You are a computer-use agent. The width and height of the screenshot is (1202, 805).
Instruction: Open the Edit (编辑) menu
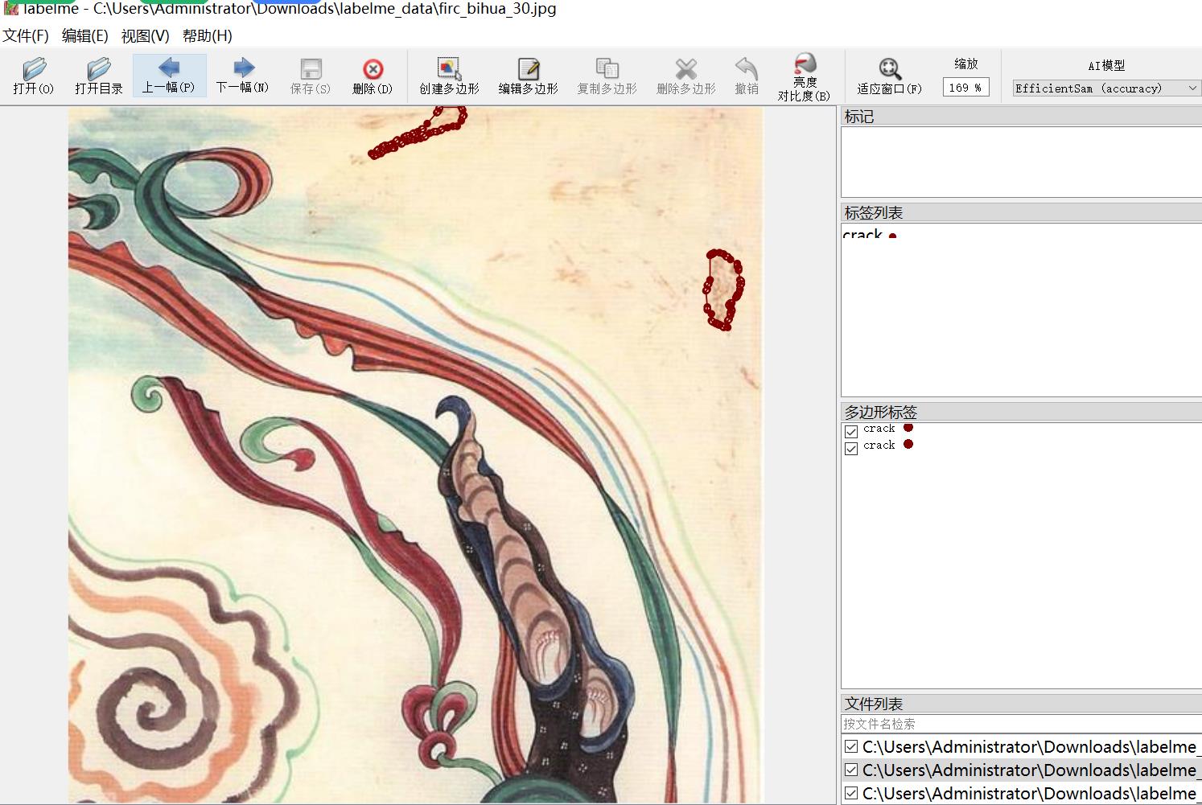pyautogui.click(x=84, y=35)
